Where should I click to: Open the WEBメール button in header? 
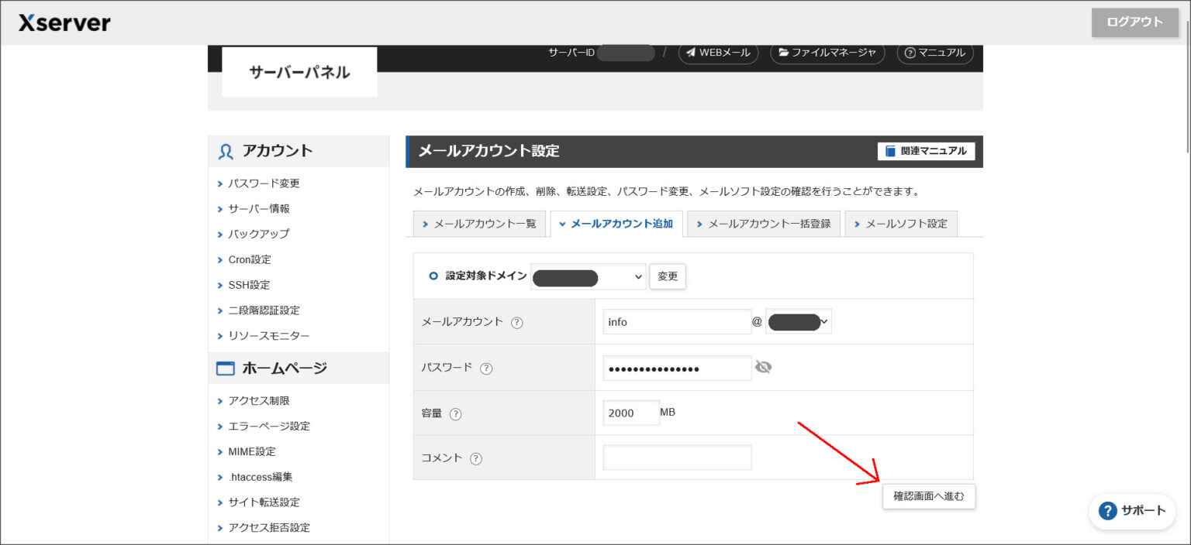coord(718,53)
